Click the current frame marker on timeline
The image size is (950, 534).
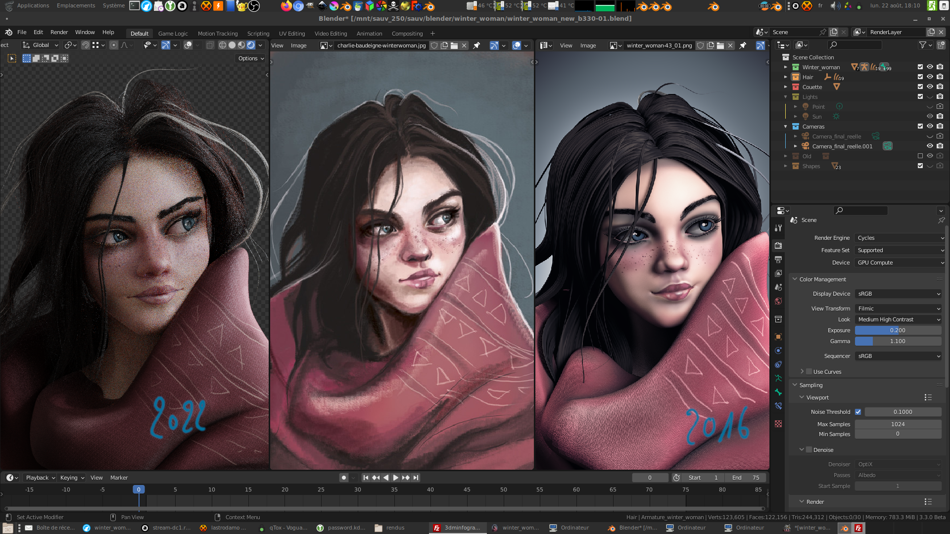[x=139, y=489]
